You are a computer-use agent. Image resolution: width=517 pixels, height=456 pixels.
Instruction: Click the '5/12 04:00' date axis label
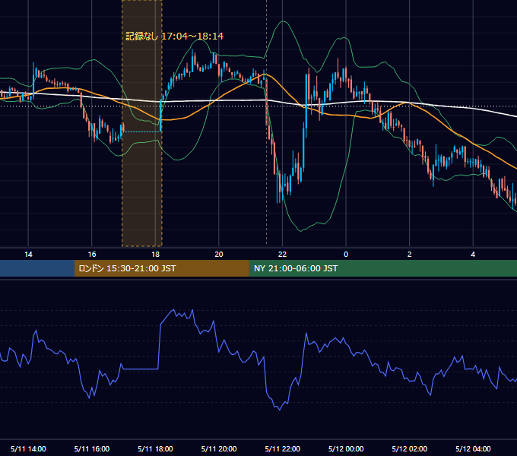pos(473,448)
